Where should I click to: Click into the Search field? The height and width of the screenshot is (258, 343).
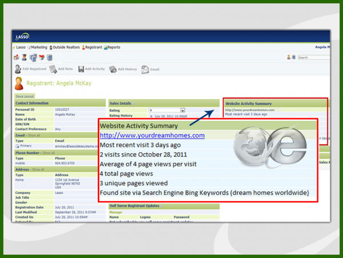pyautogui.click(x=314, y=58)
